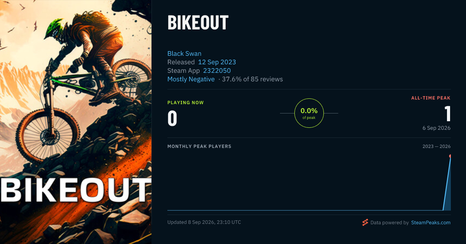Click the BIKEOUT cover art image
The width and height of the screenshot is (466, 244).
coord(76,122)
